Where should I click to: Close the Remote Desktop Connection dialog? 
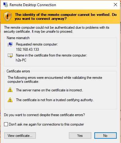click(115, 5)
